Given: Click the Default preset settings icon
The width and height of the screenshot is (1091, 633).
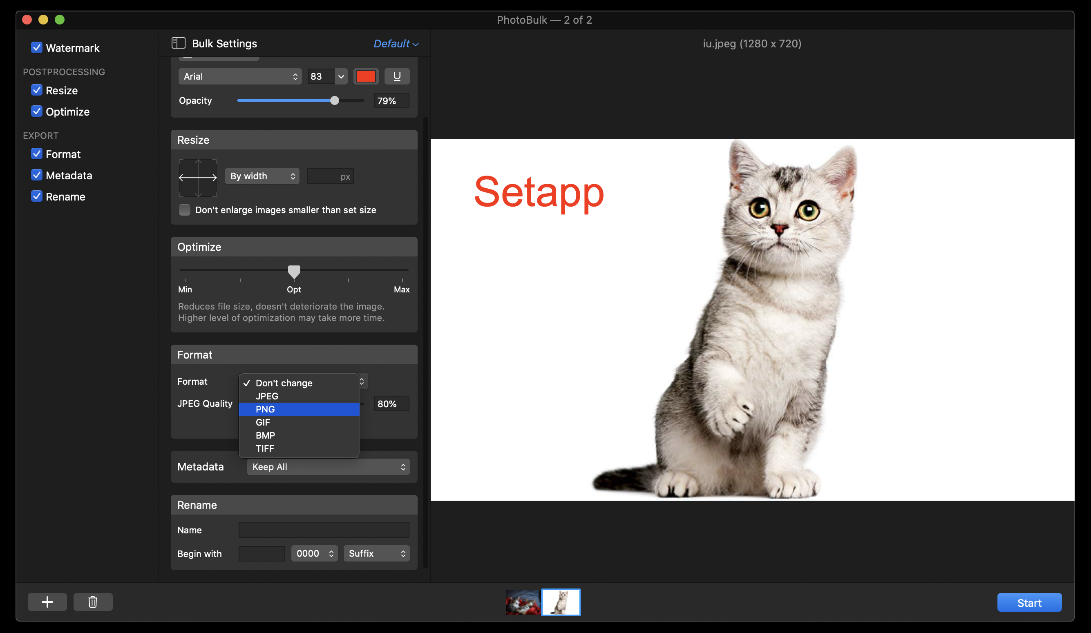Looking at the screenshot, I should [396, 43].
